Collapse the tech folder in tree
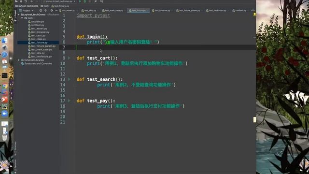 (22, 18)
